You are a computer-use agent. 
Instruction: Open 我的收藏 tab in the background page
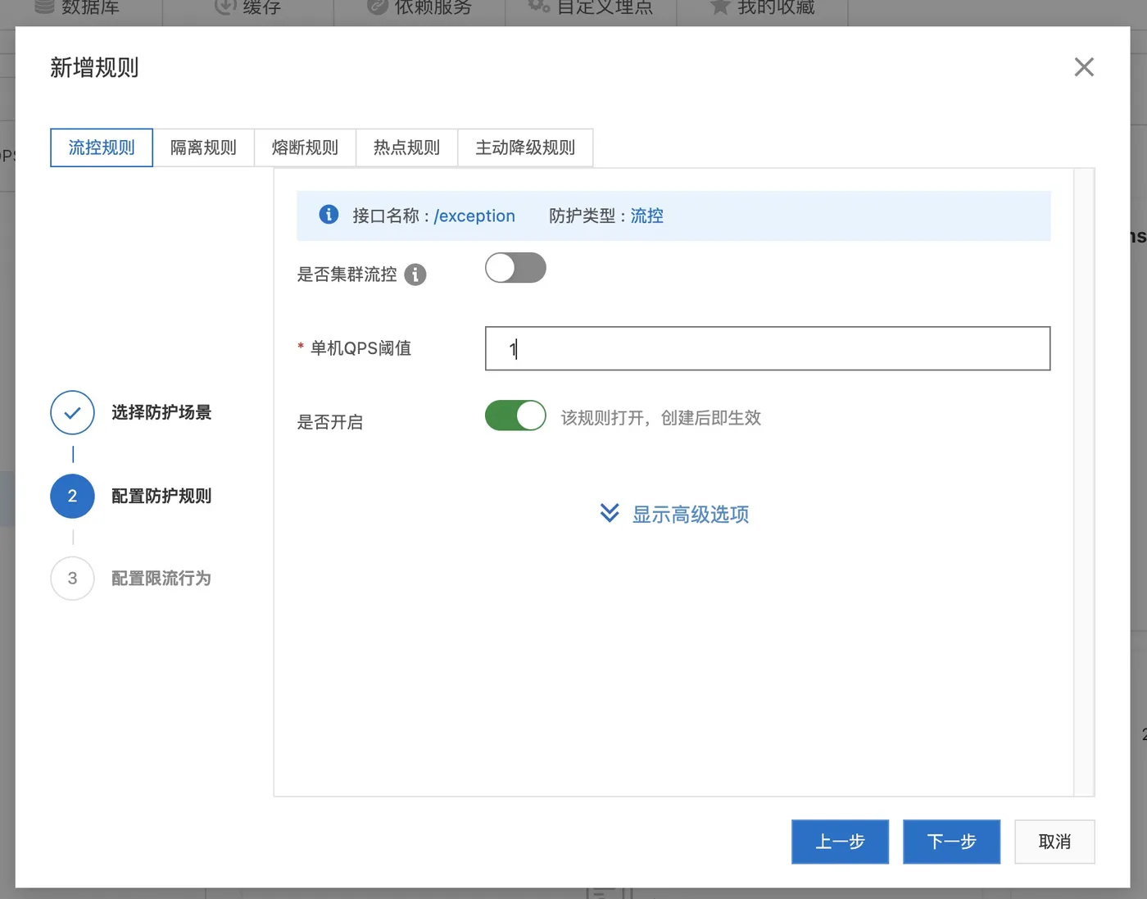[x=762, y=7]
